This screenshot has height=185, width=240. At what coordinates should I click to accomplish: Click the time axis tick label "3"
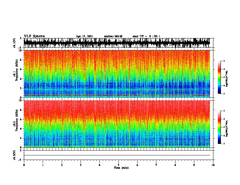[81, 165]
